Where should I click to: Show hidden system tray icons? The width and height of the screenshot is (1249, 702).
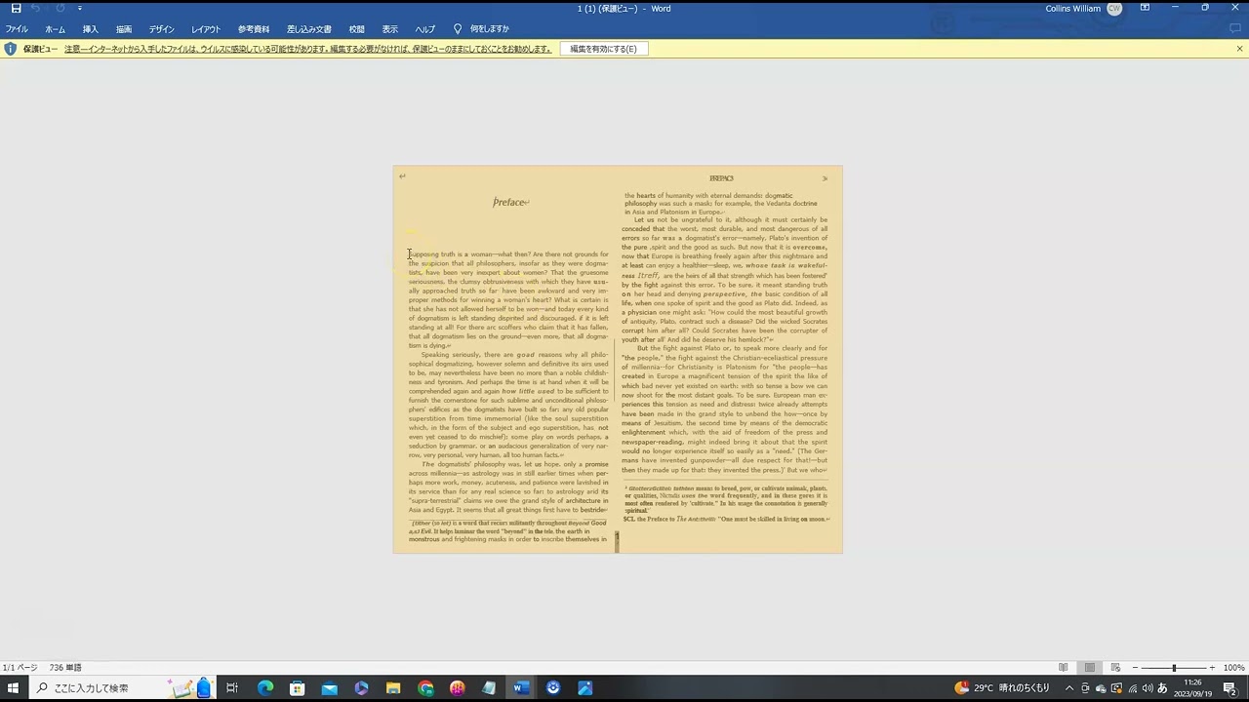[x=1068, y=688]
